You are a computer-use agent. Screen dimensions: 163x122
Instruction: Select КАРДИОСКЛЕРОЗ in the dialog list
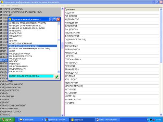click(x=33, y=71)
